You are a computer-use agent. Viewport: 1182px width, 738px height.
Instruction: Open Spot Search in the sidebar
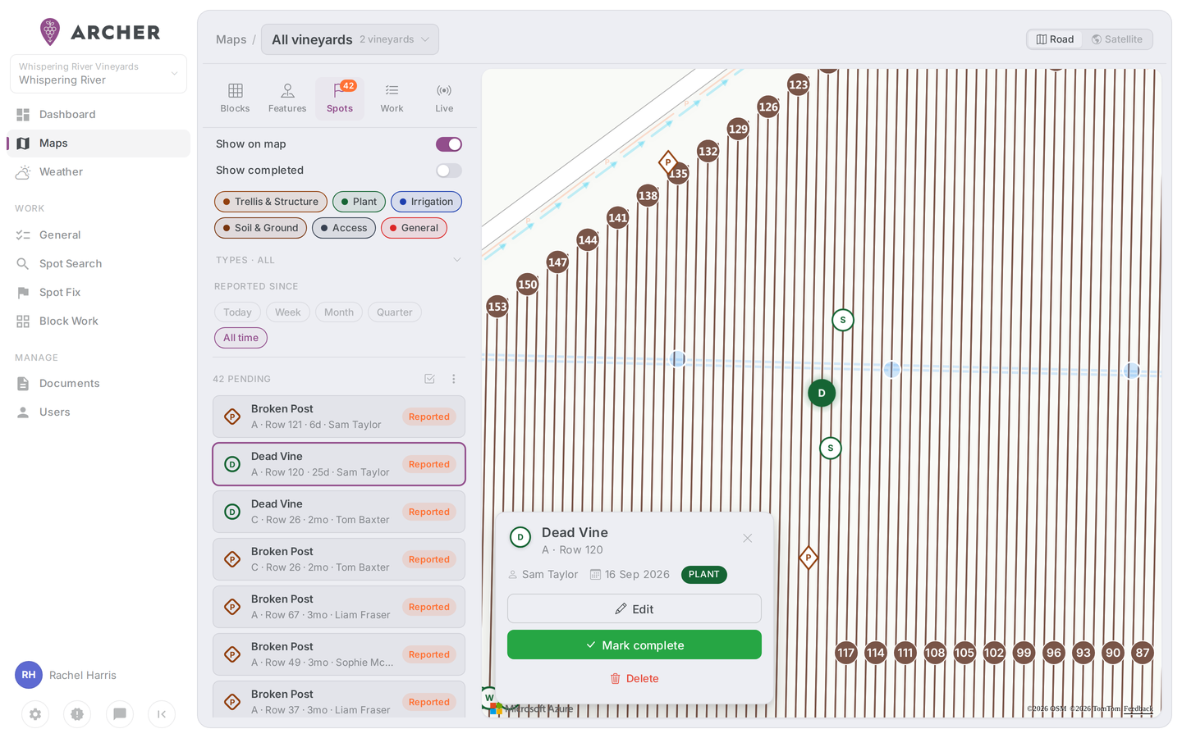tap(98, 264)
